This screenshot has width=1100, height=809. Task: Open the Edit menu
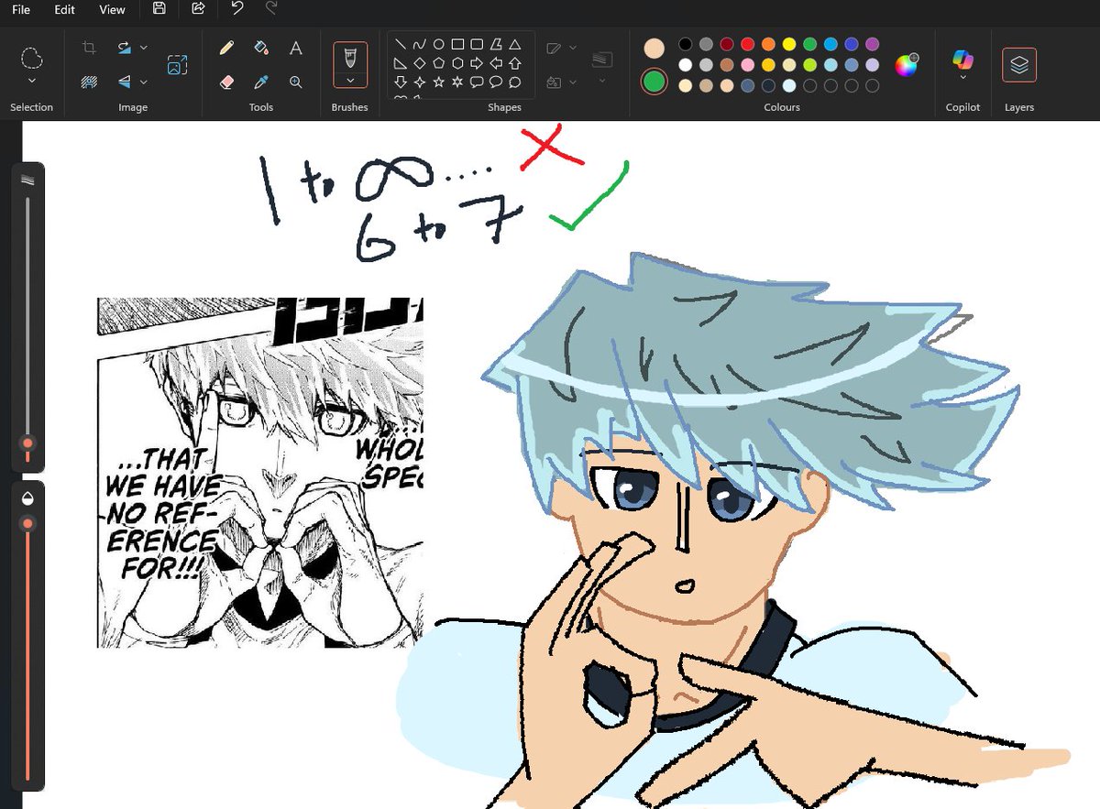point(64,9)
